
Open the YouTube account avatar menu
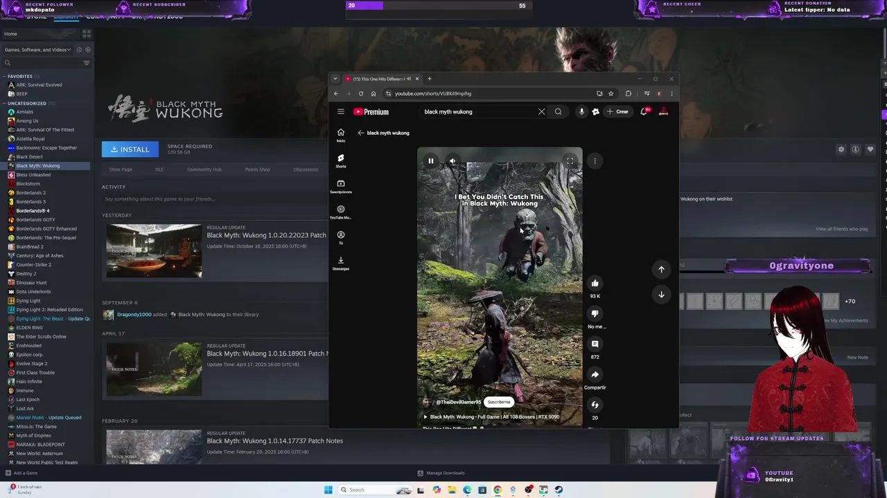click(663, 111)
